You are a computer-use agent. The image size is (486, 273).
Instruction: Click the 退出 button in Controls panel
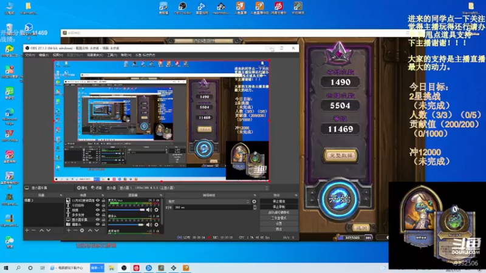pos(279,229)
